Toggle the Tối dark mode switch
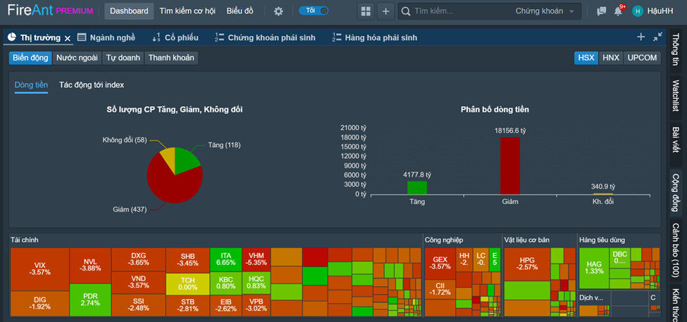The image size is (687, 322). coord(314,11)
